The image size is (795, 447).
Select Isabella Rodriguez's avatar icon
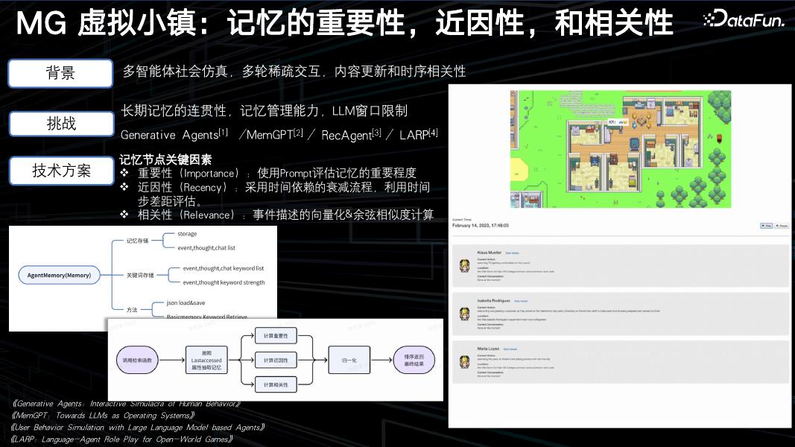coord(464,313)
